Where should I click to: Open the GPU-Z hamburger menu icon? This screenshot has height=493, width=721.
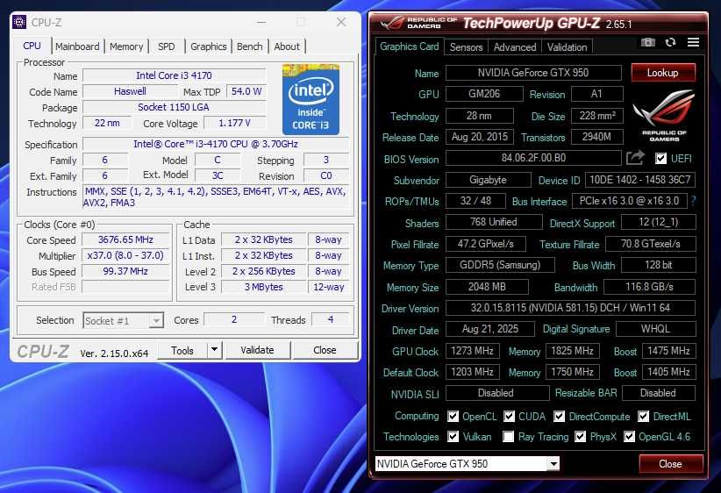694,42
